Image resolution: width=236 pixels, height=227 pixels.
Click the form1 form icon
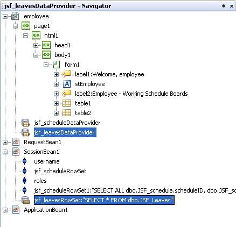click(57, 65)
